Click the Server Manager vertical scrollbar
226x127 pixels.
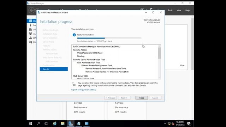coord(192,44)
